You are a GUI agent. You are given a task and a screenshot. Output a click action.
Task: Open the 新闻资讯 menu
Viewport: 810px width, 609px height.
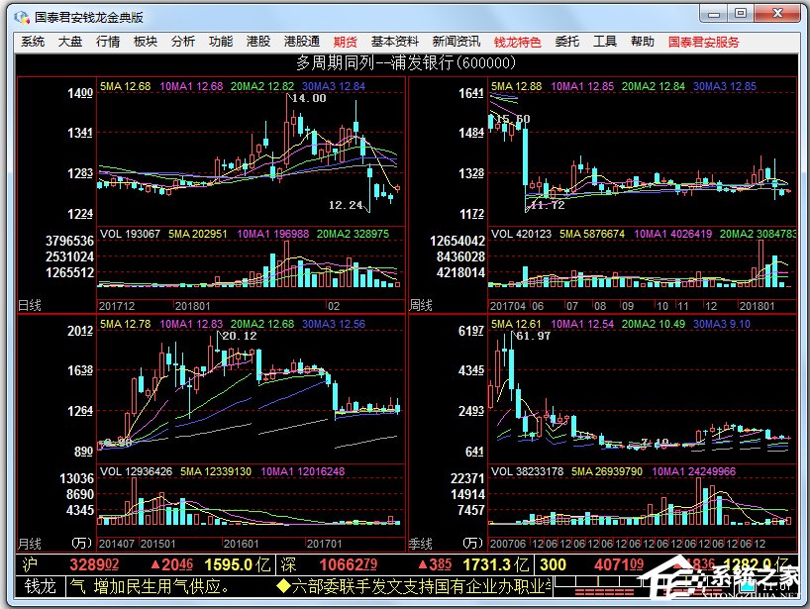click(x=456, y=42)
